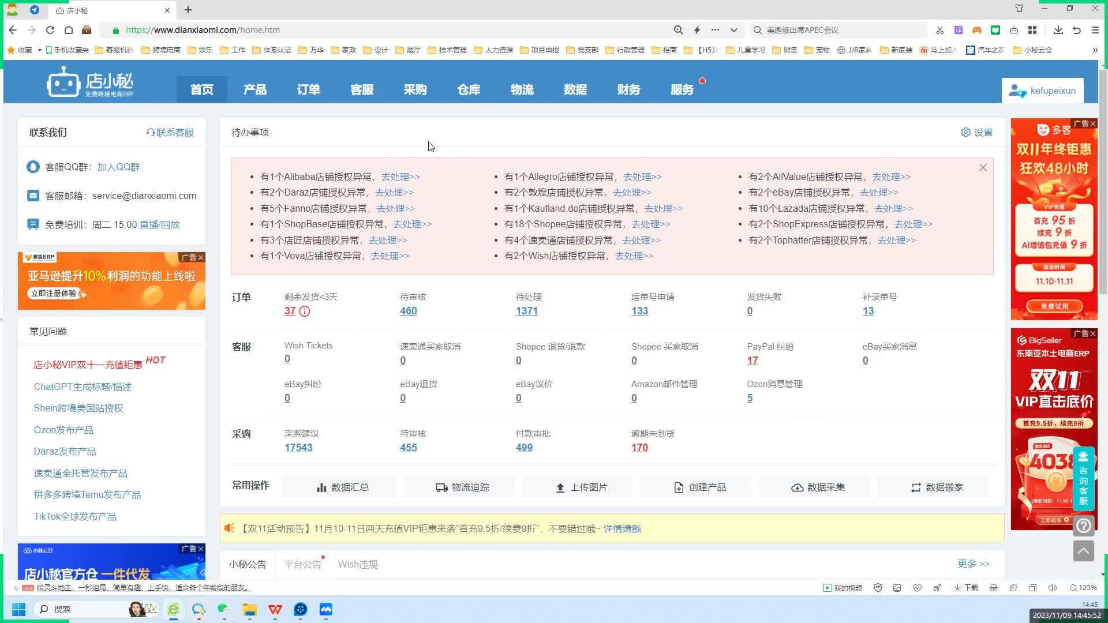This screenshot has height=623, width=1108.
Task: Open the 跨境电商 bookmark folder
Action: (x=161, y=50)
